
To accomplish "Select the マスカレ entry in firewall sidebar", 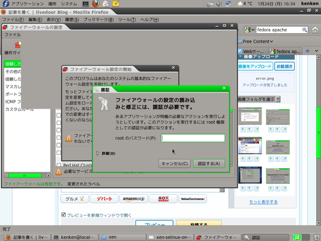I will click(13, 87).
